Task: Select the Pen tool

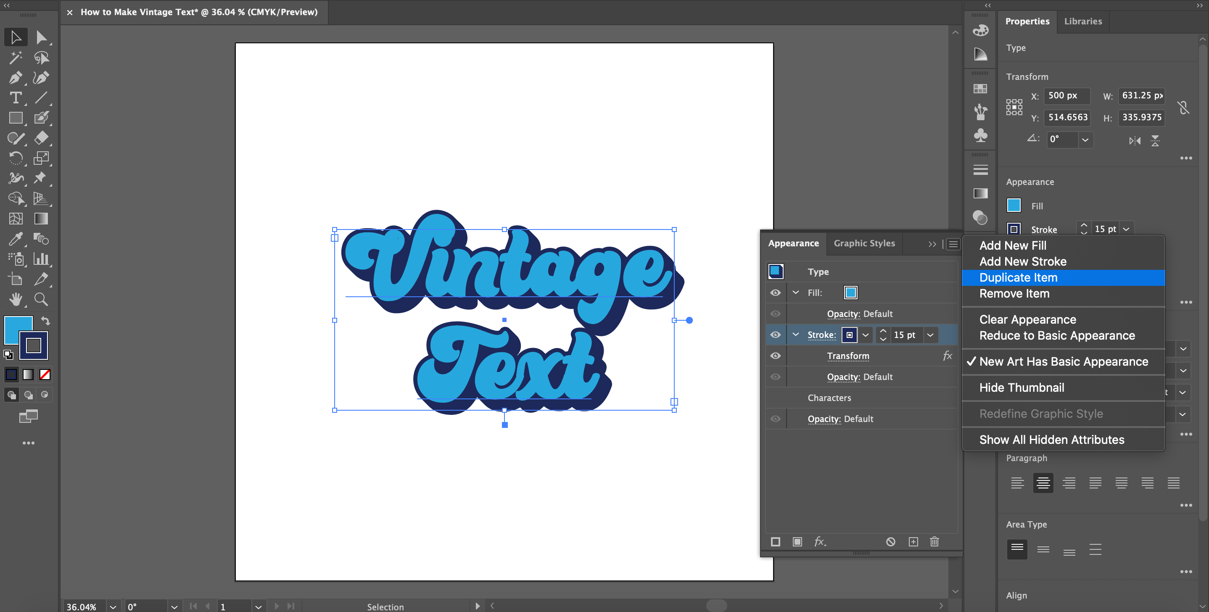Action: [16, 78]
